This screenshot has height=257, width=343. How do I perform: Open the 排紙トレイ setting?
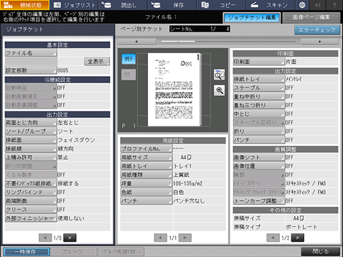(259, 79)
